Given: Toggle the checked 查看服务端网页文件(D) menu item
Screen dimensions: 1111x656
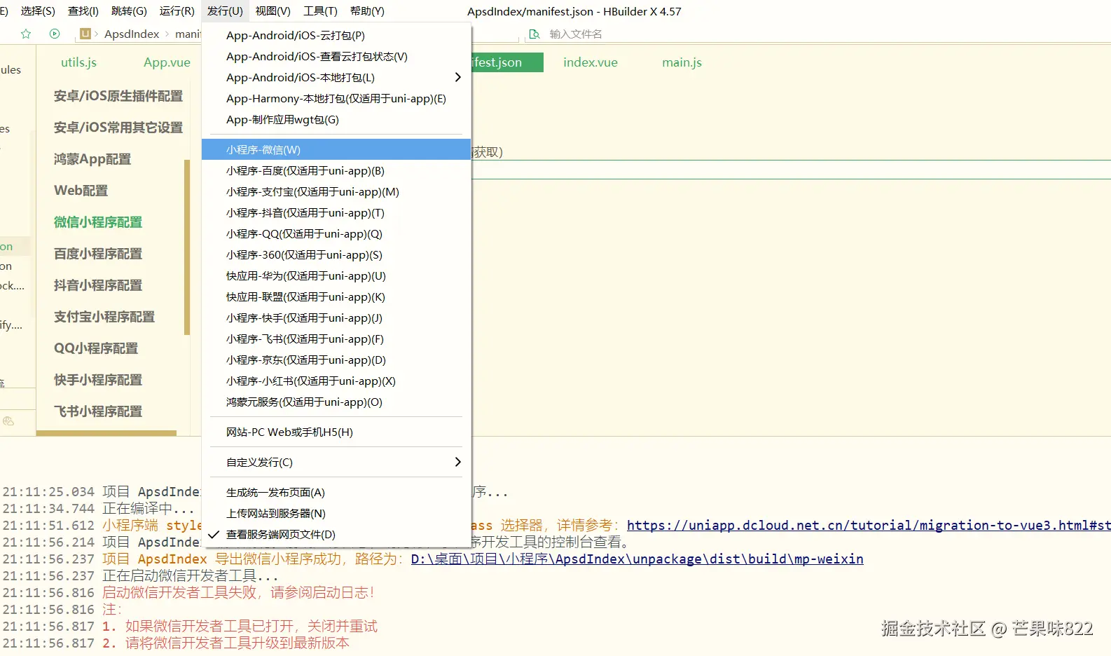Looking at the screenshot, I should coord(336,534).
